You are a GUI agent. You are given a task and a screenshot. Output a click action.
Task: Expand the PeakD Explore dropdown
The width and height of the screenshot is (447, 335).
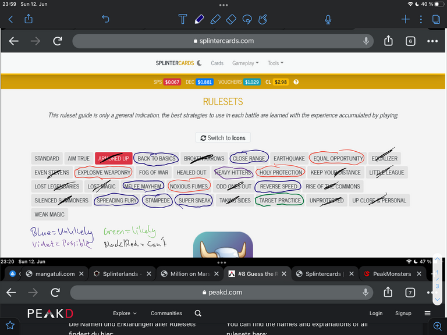pos(125,313)
